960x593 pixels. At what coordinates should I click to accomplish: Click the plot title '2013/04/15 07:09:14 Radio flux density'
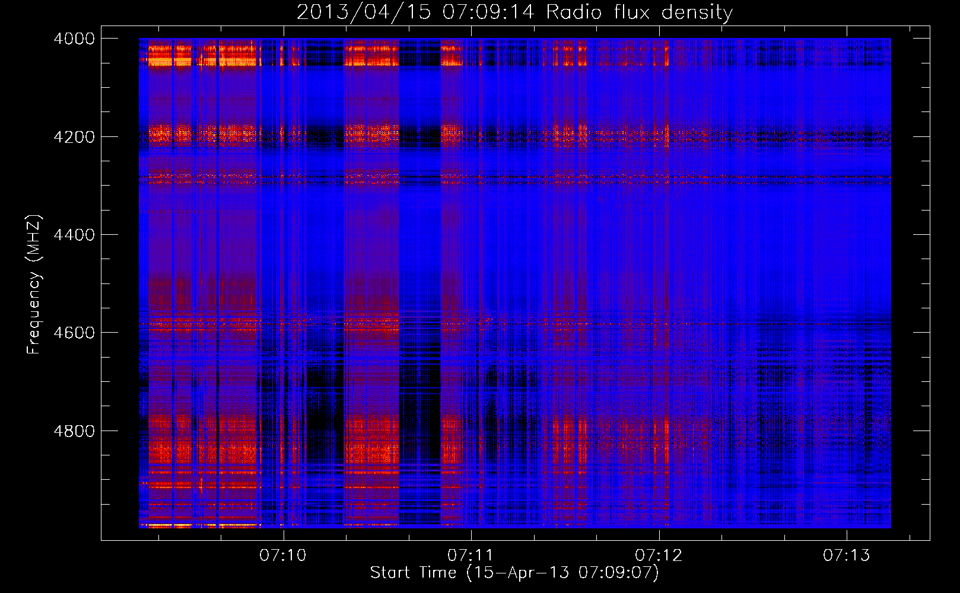coord(514,12)
